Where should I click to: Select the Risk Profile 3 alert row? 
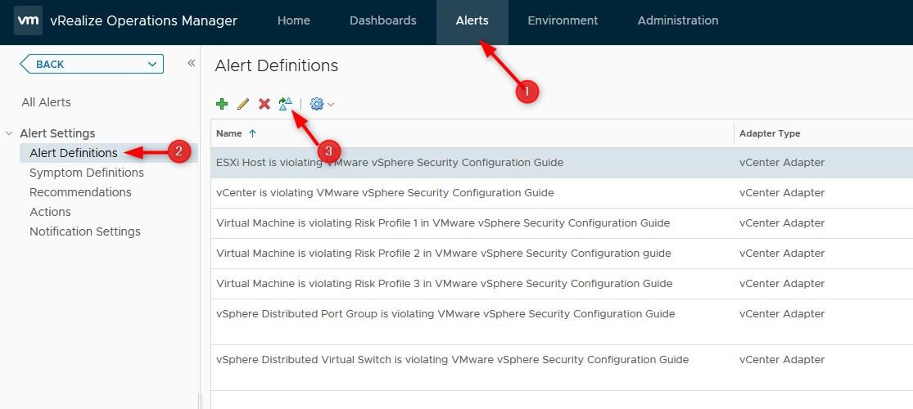coord(561,284)
